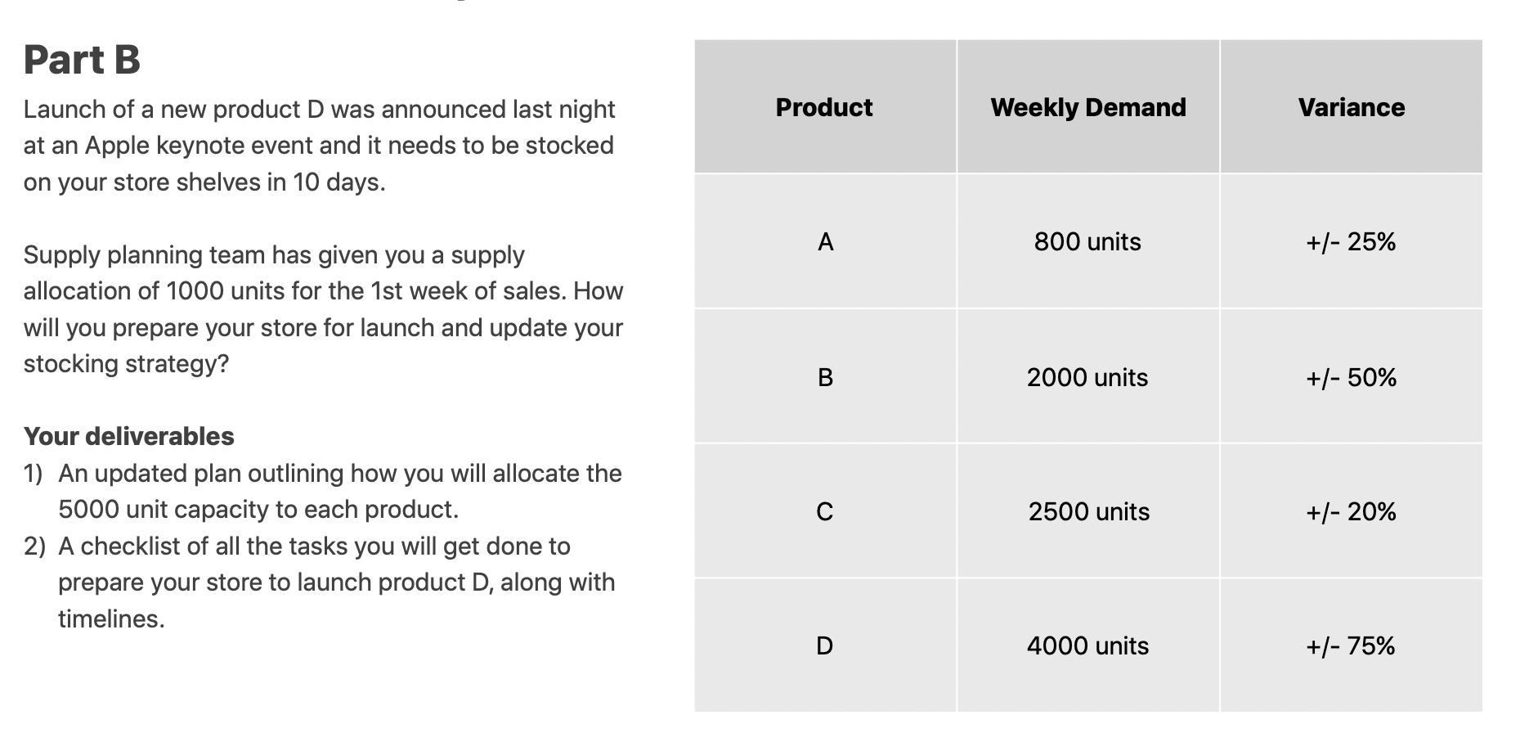
Task: Click the Product B cell
Action: tap(824, 377)
